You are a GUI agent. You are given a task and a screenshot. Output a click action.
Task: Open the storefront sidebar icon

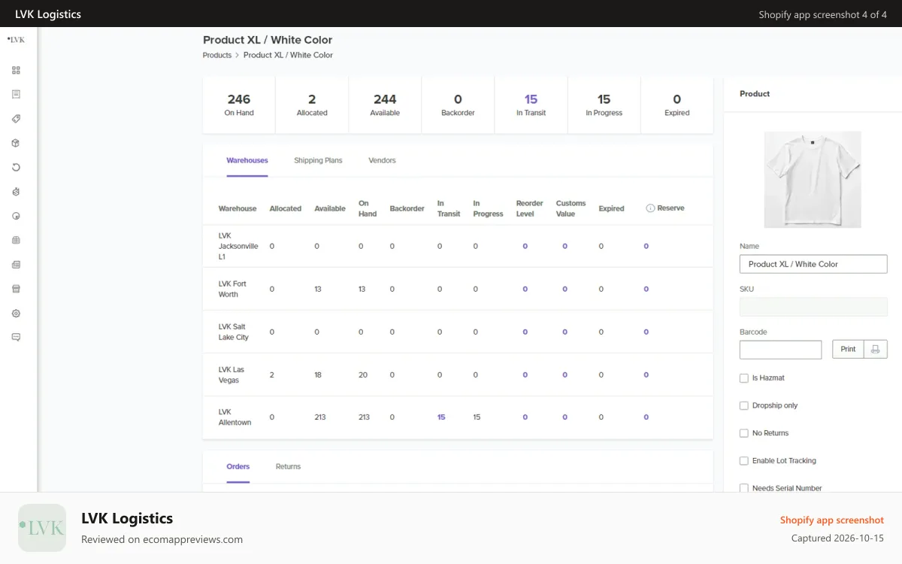tap(16, 289)
